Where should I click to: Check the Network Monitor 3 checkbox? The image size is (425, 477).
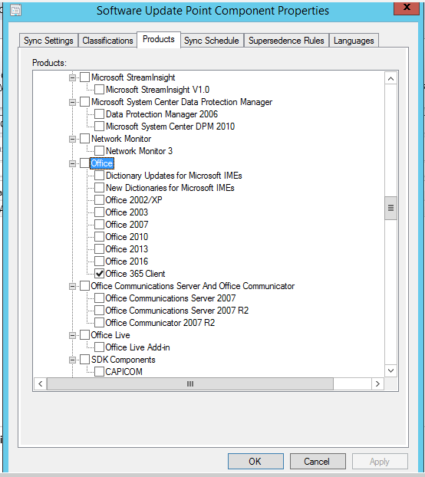(99, 151)
